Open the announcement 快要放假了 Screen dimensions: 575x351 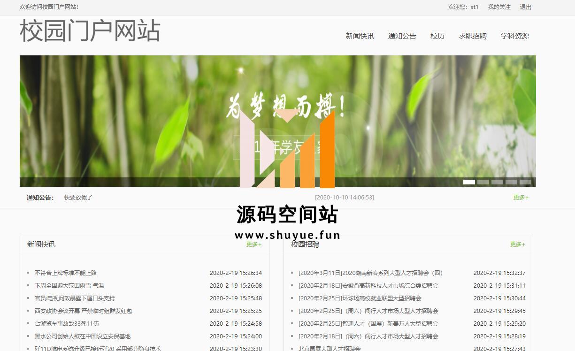pyautogui.click(x=78, y=198)
